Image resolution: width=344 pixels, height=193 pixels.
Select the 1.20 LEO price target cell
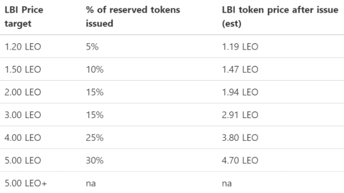[x=23, y=47]
